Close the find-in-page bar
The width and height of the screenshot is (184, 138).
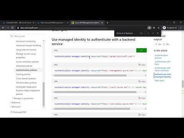[158, 33]
